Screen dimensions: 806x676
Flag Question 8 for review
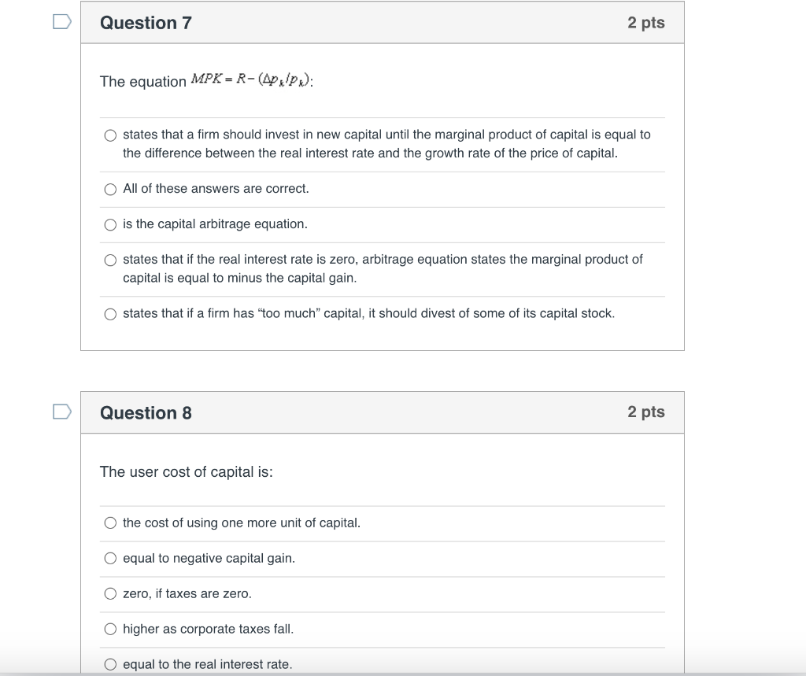tap(62, 410)
